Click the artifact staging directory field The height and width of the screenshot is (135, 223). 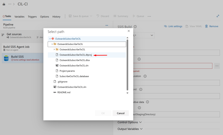click(176, 114)
